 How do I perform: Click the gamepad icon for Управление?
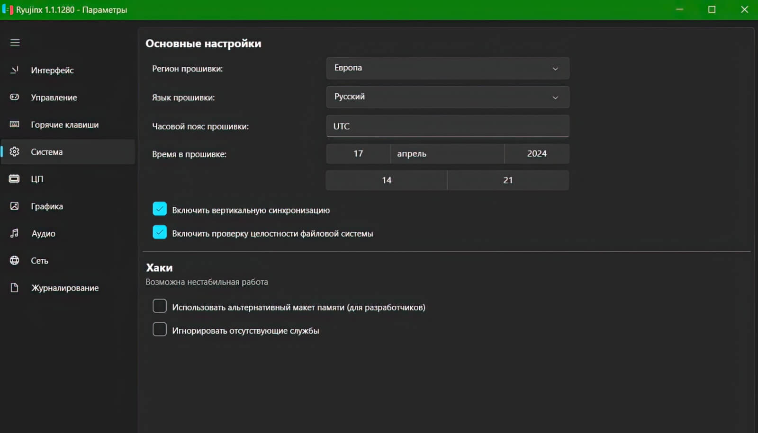[15, 97]
